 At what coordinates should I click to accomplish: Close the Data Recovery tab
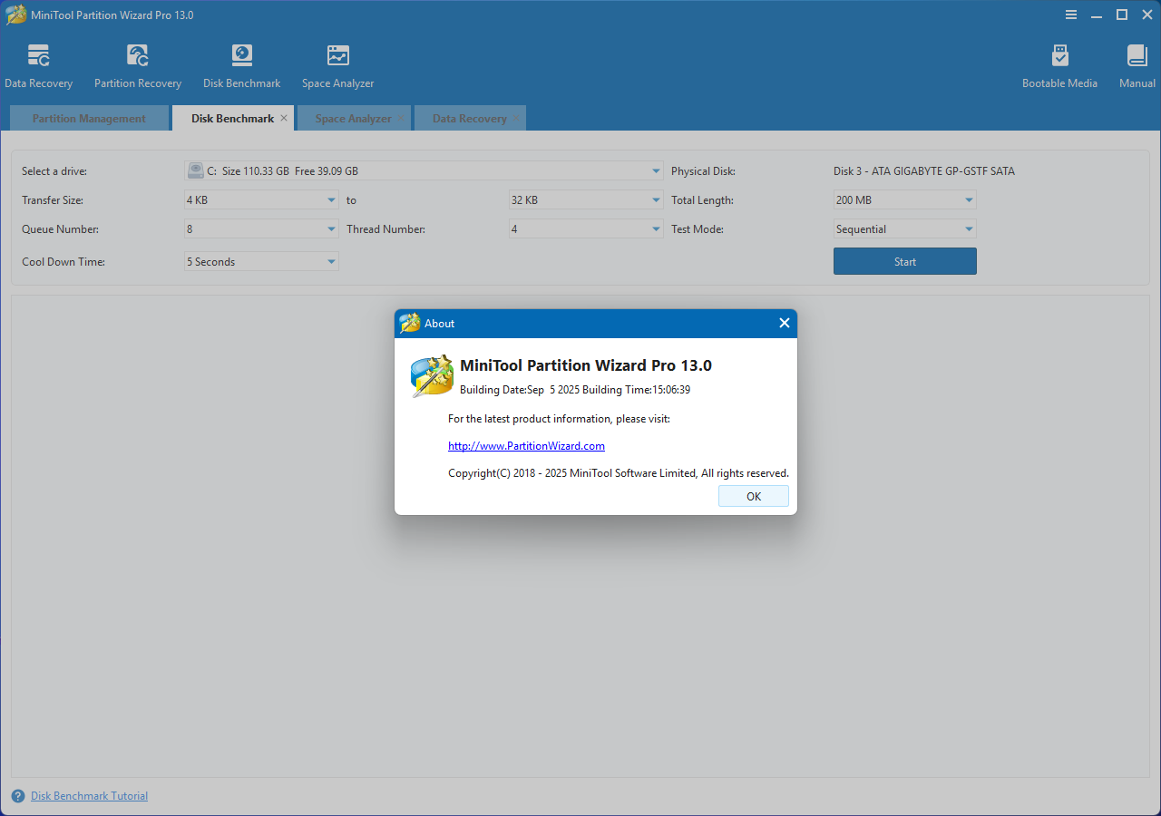[516, 118]
